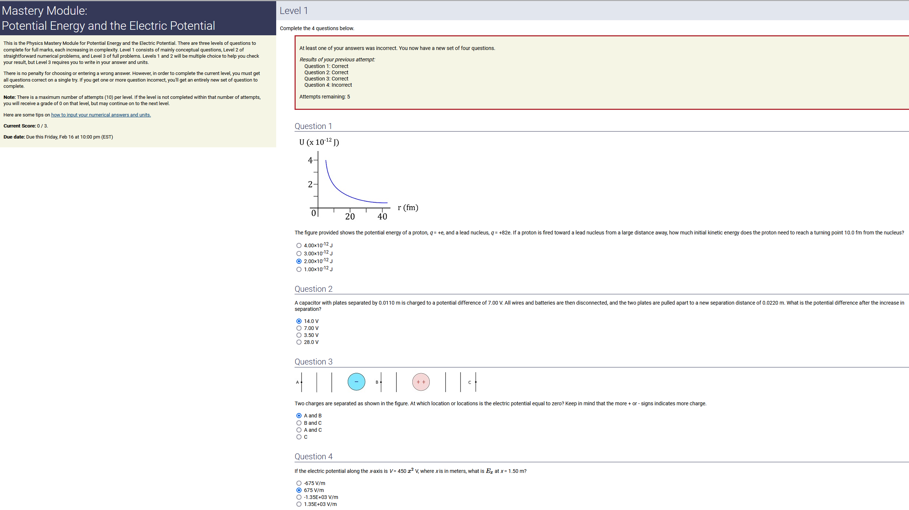Select the 4.00×10⁻¹² J answer option

tap(299, 245)
